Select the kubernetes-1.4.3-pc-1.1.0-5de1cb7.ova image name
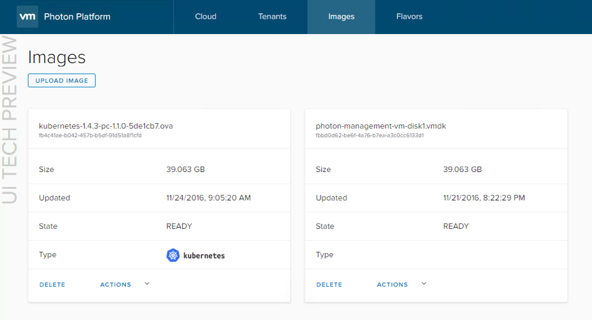This screenshot has height=320, width=592. click(x=105, y=126)
